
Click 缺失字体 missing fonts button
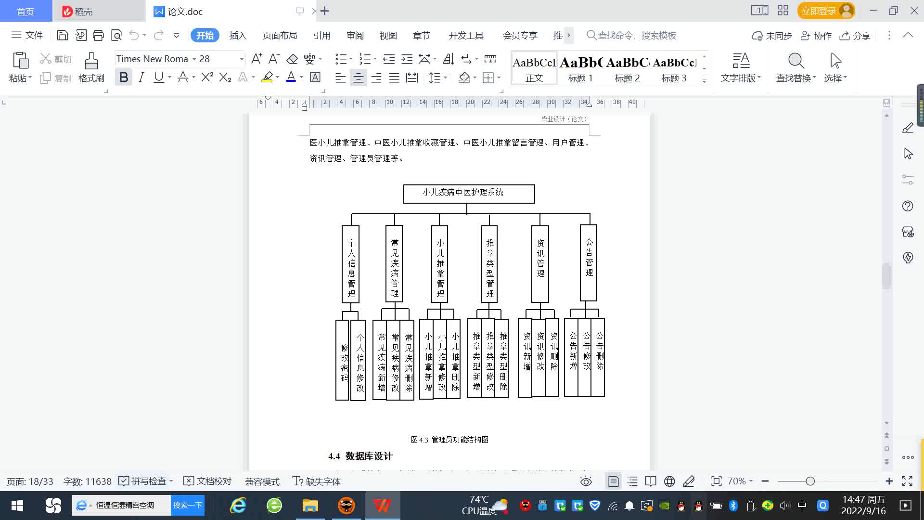[317, 481]
